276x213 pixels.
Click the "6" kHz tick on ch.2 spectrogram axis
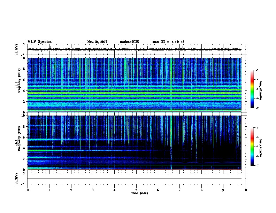click(x=24, y=137)
